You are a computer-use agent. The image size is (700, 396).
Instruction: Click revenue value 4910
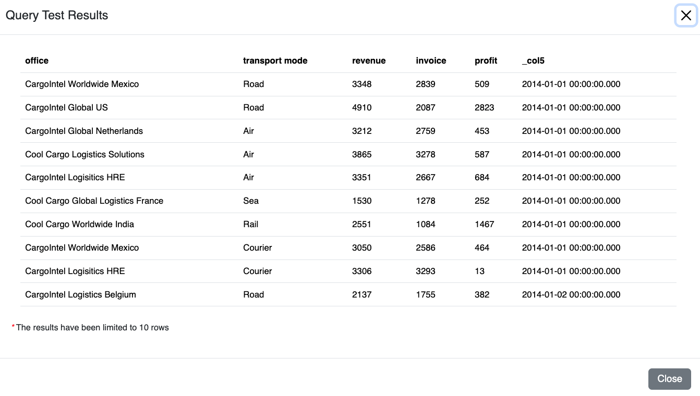(362, 107)
